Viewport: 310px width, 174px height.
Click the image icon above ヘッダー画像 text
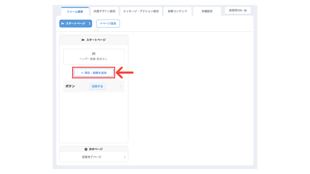click(94, 54)
